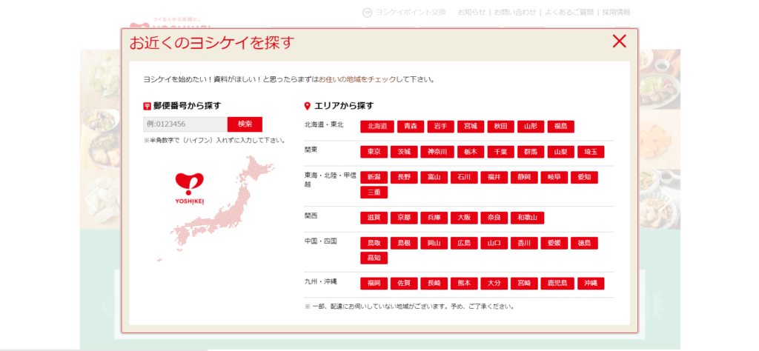Click the 長野 button
This screenshot has width=759, height=351.
[x=404, y=178]
